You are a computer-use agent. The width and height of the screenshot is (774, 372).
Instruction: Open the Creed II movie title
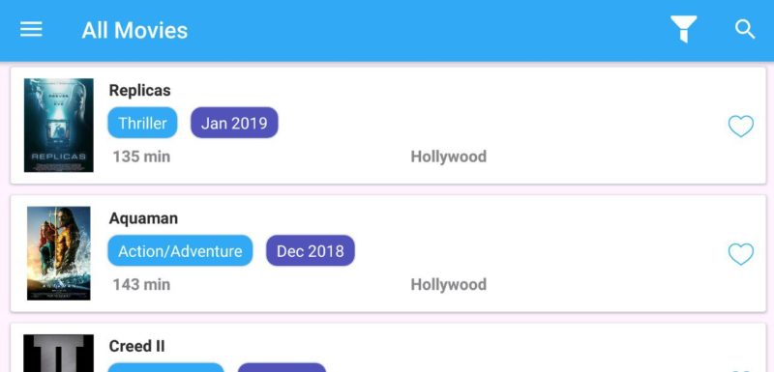[136, 346]
